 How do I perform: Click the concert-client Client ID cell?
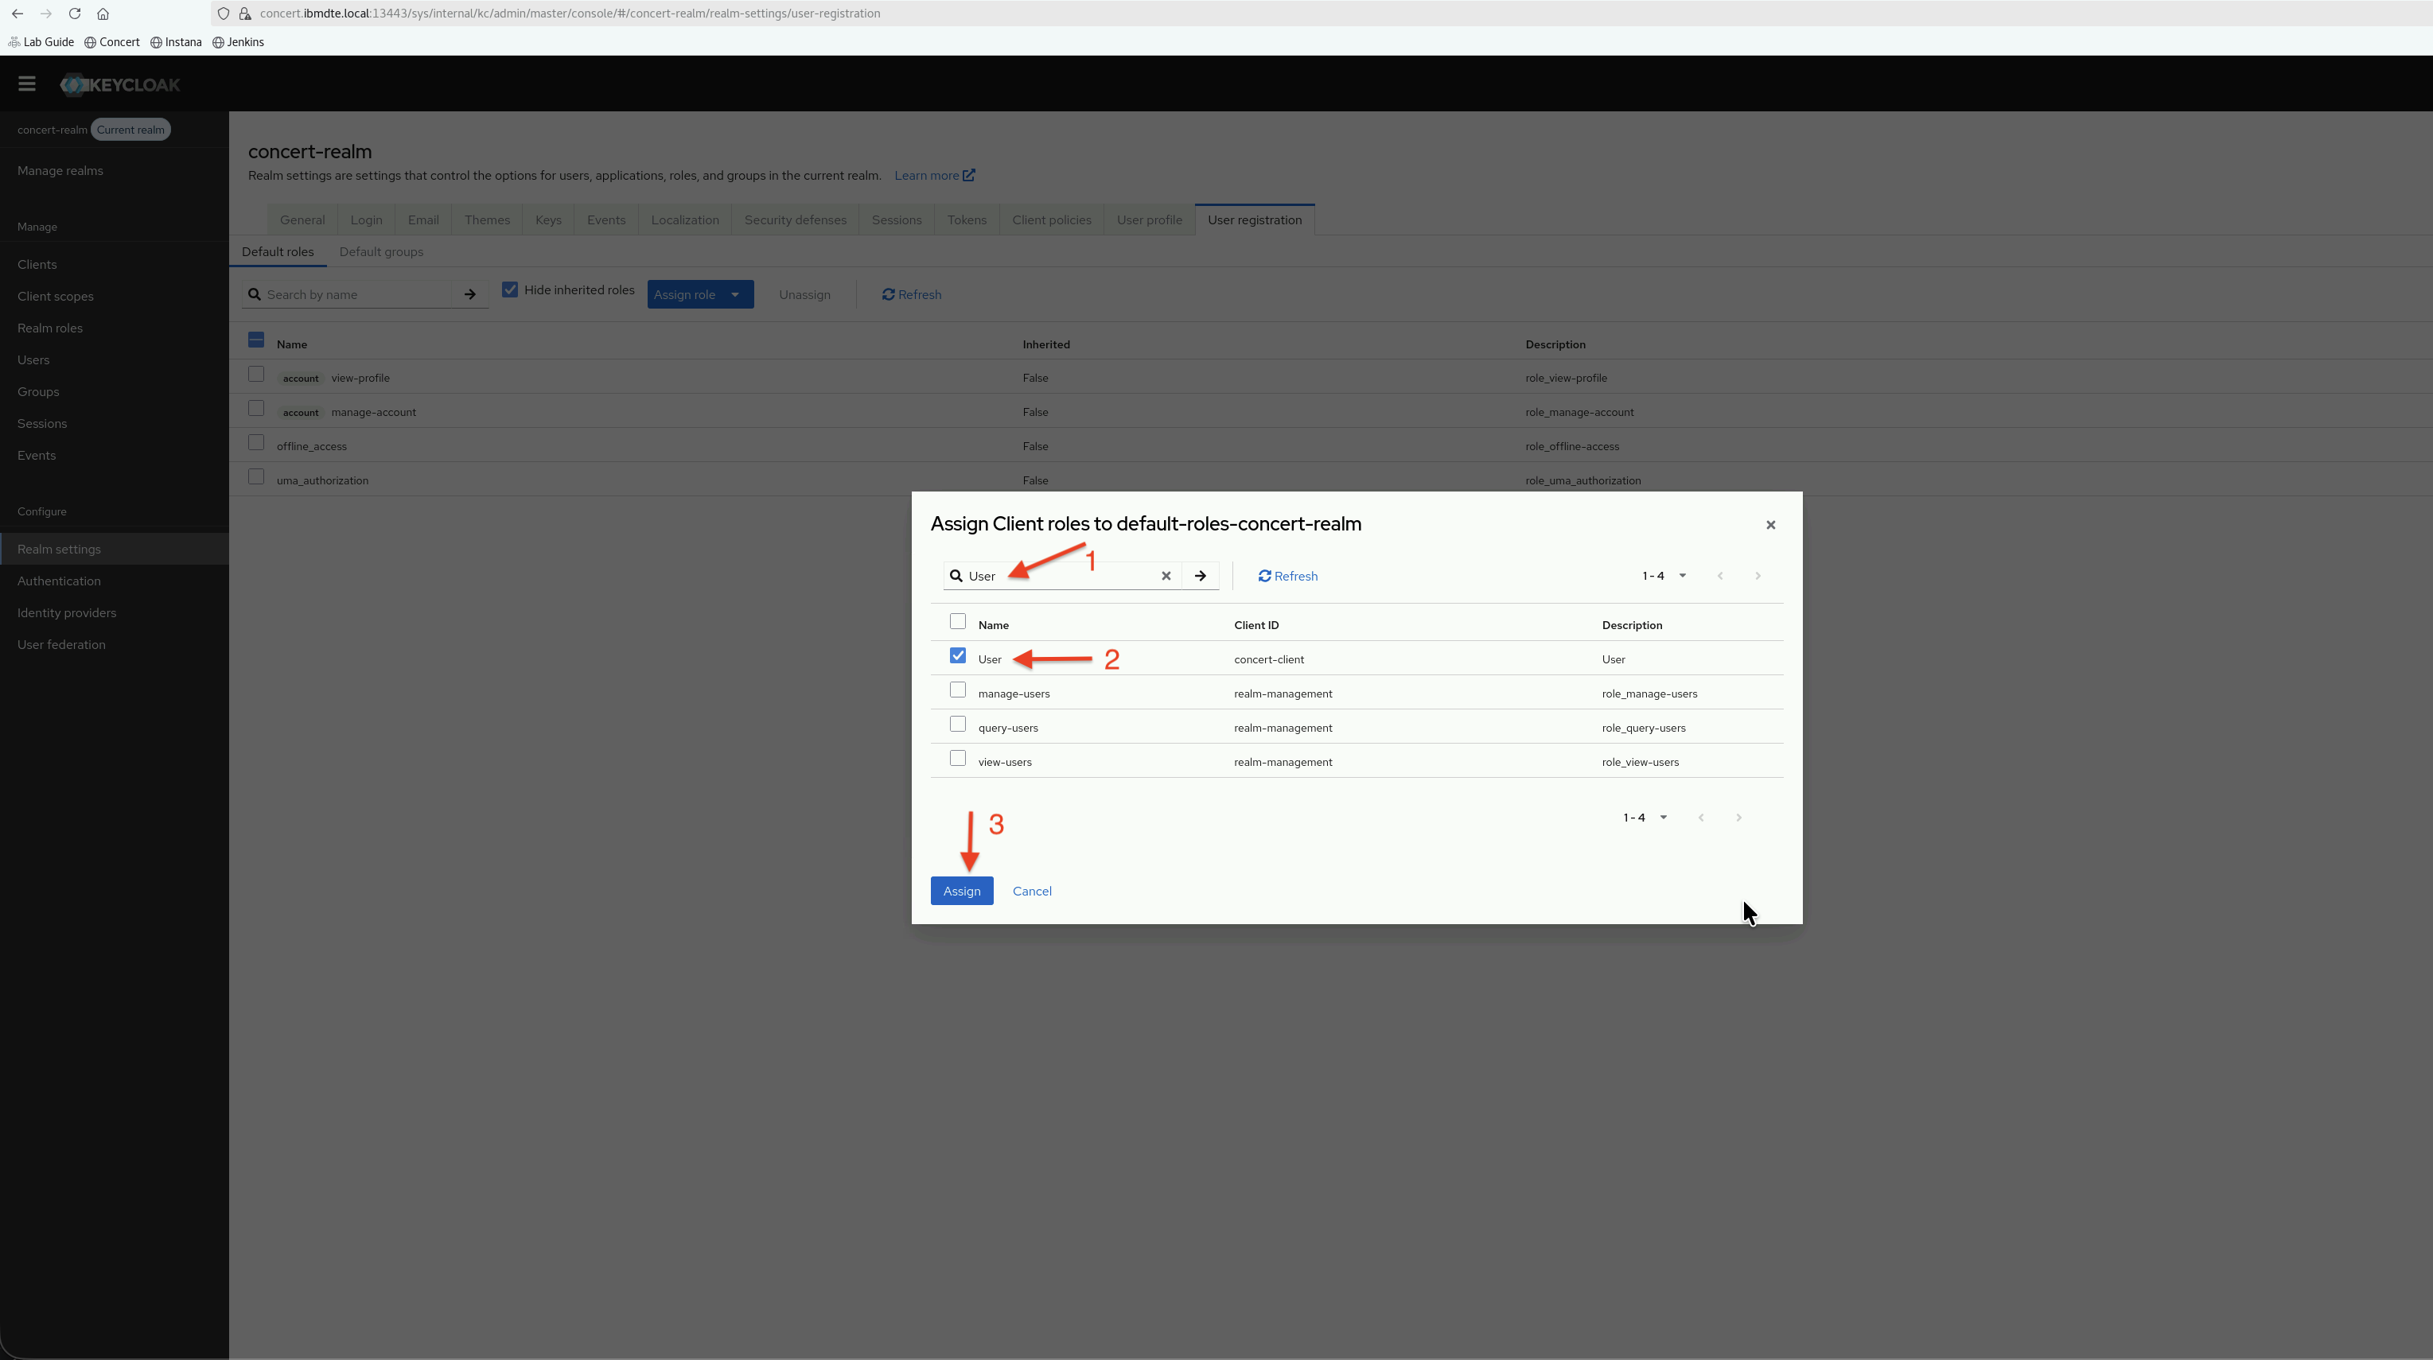1269,659
